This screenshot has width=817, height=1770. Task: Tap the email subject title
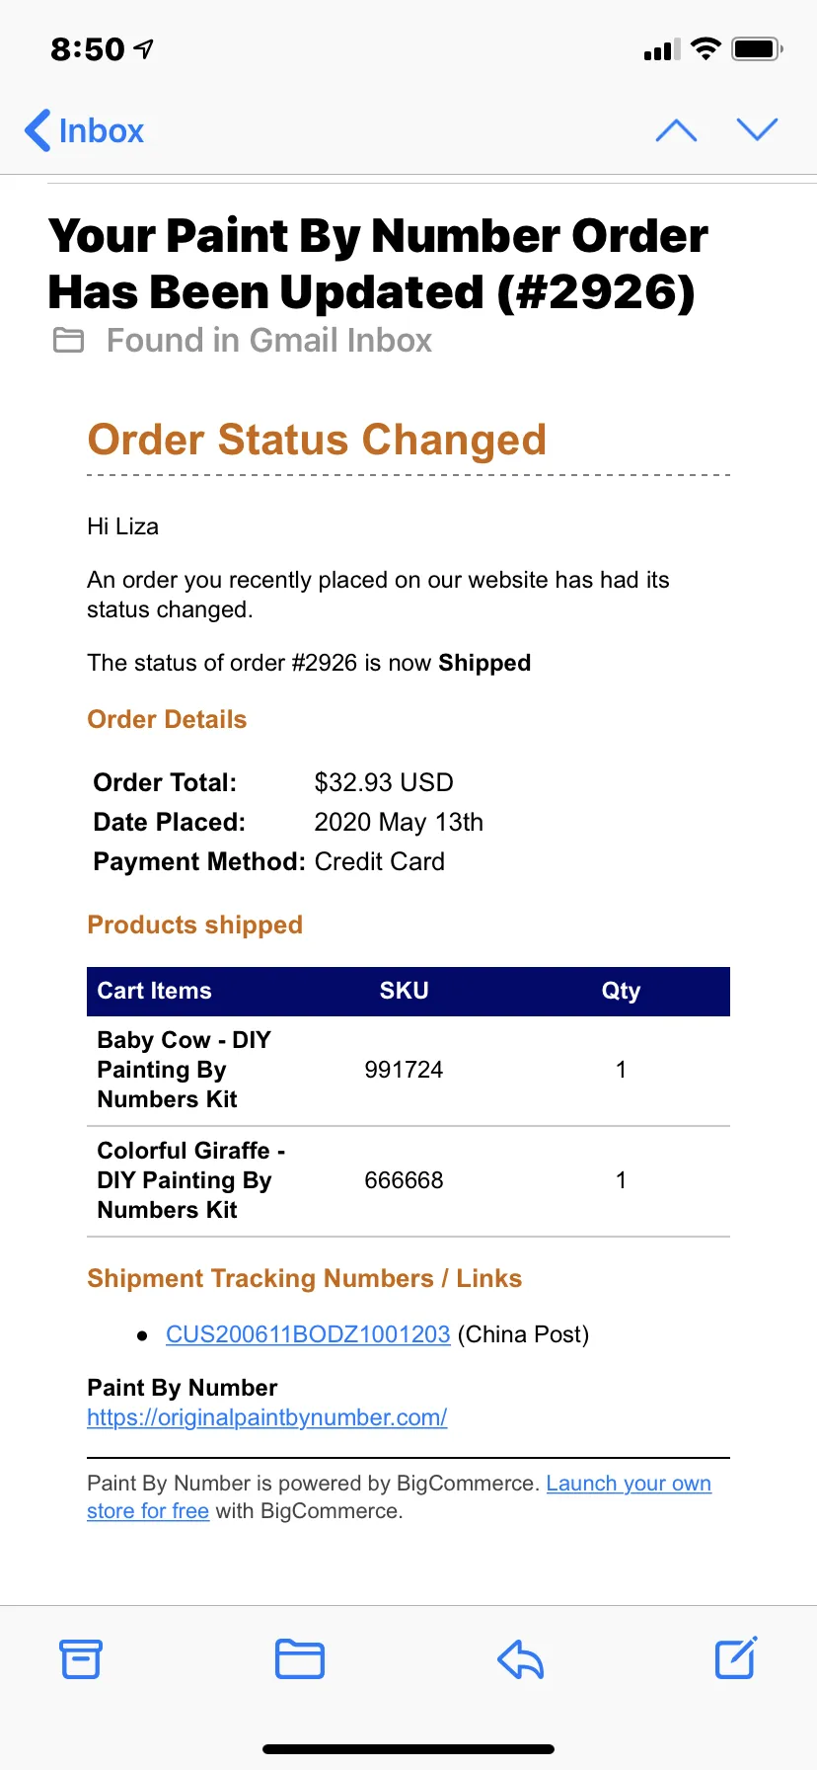[378, 264]
